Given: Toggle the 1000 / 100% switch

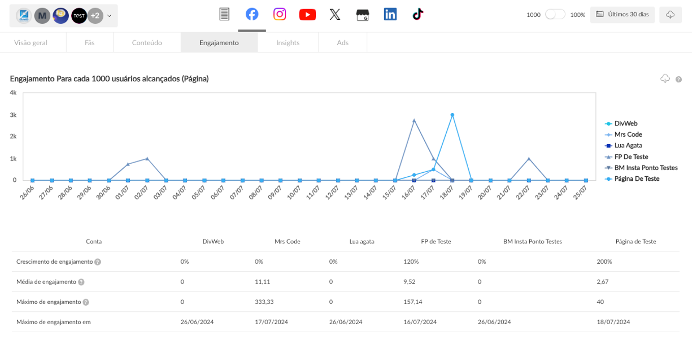Looking at the screenshot, I should coord(555,15).
